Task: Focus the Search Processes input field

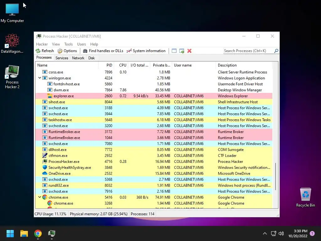Action: tap(249, 51)
